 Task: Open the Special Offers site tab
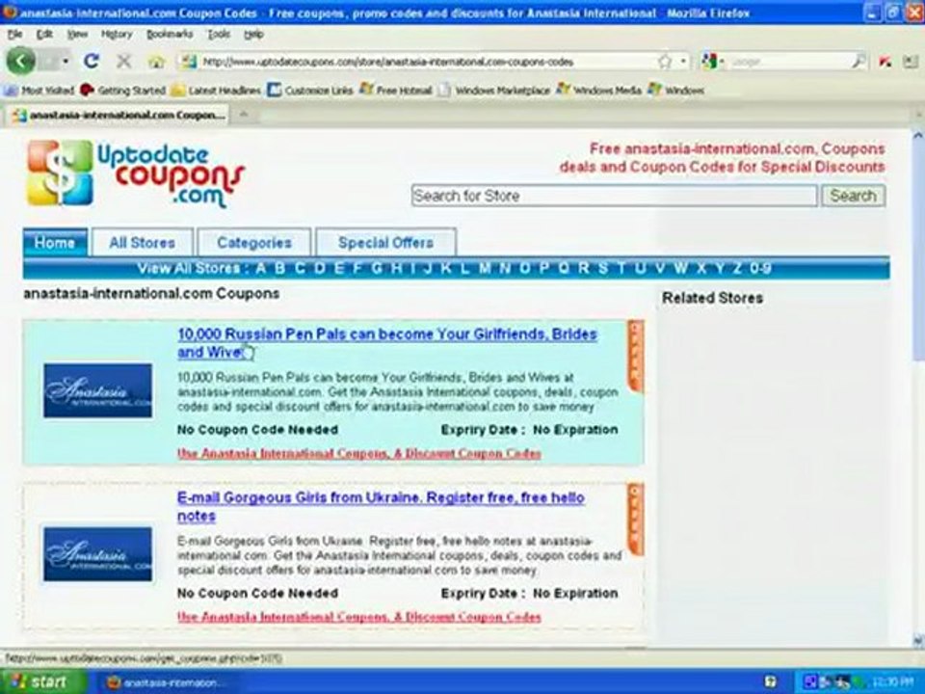tap(385, 243)
